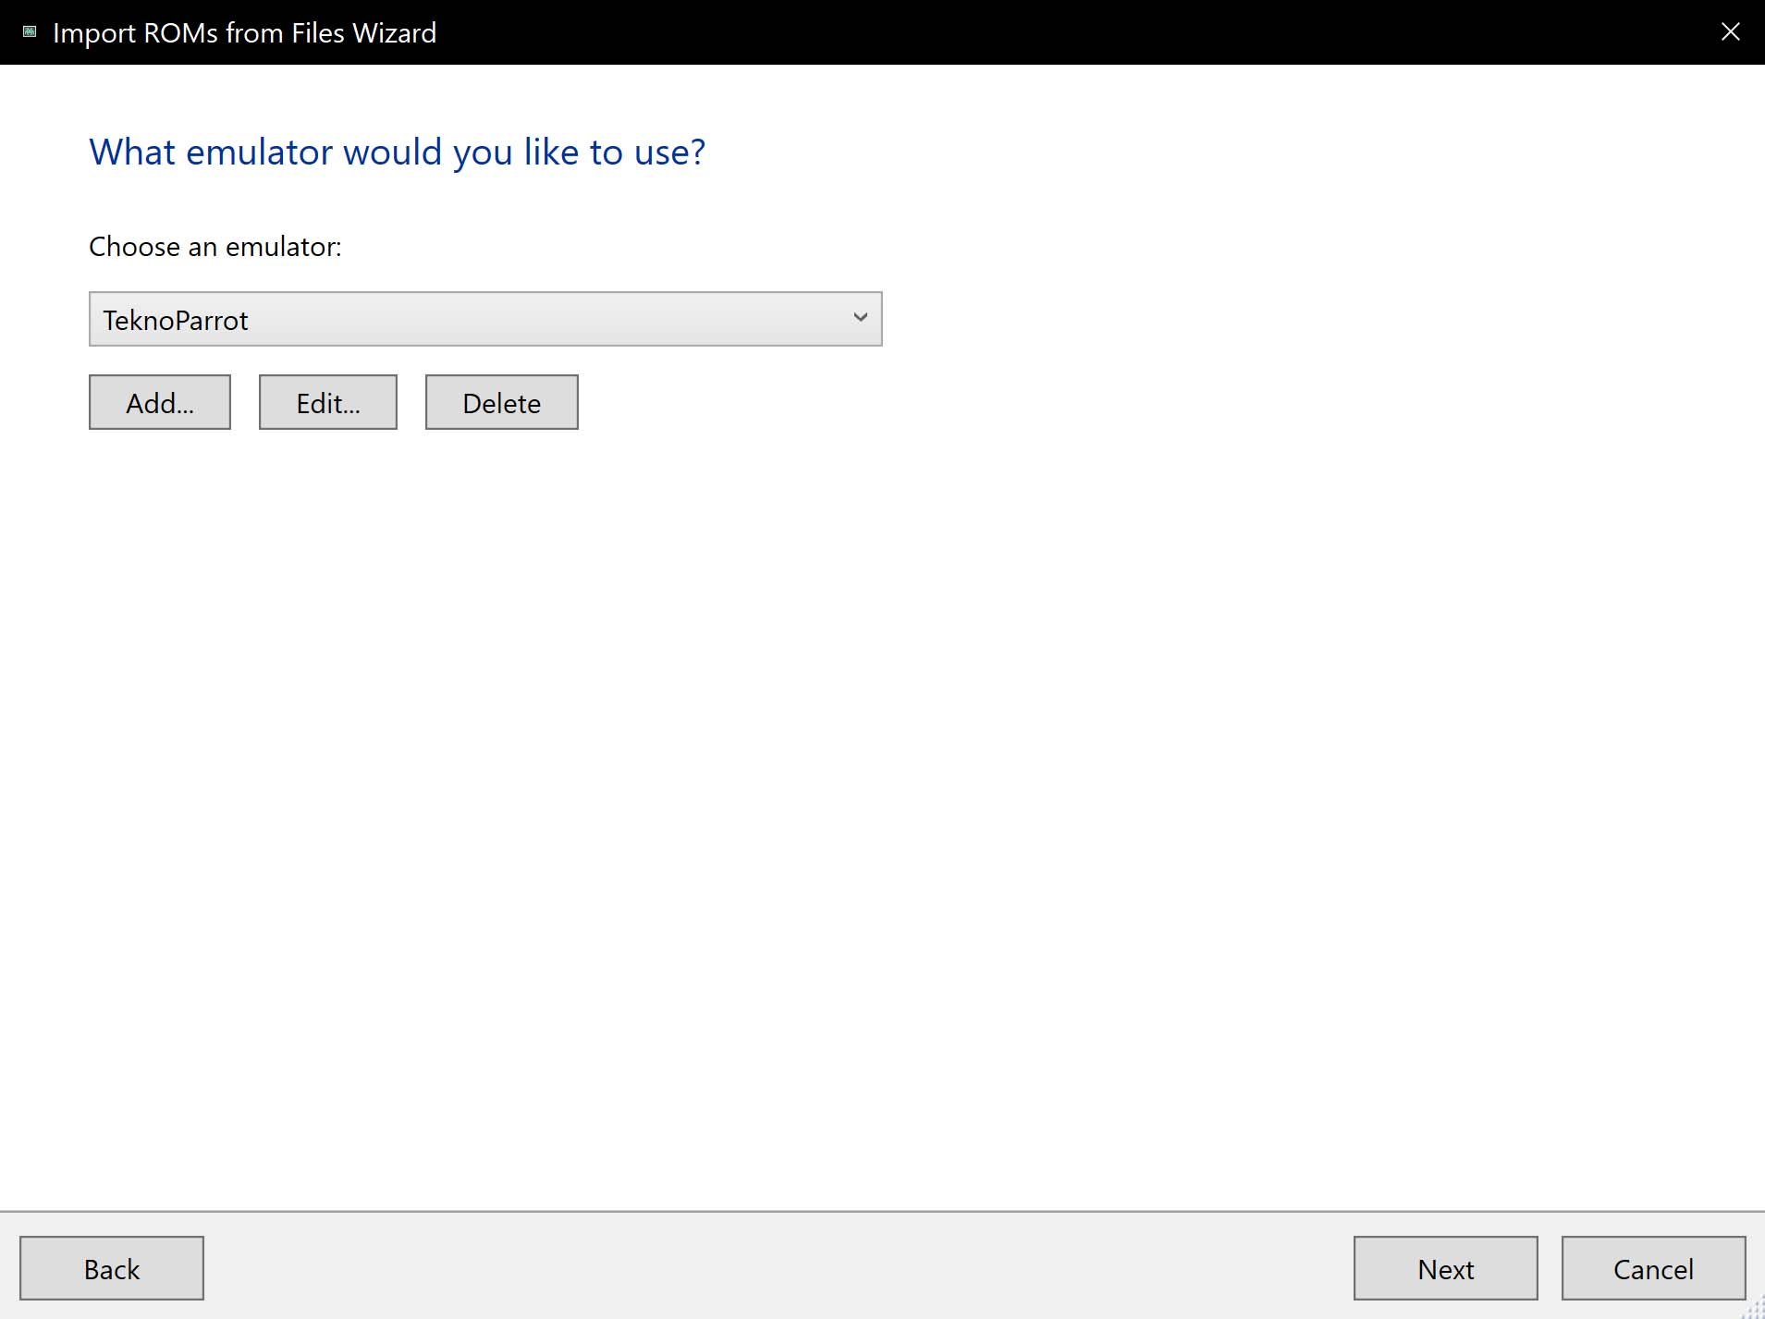Click the 'Import ROMs from Files Wizard' title

tap(245, 33)
